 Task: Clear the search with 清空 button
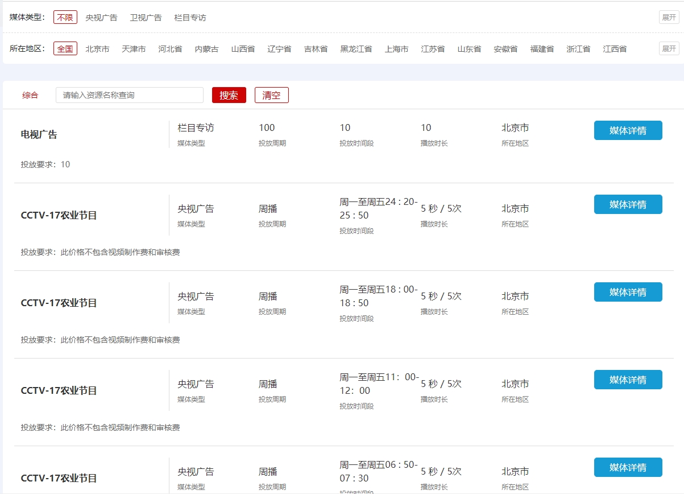pyautogui.click(x=271, y=95)
